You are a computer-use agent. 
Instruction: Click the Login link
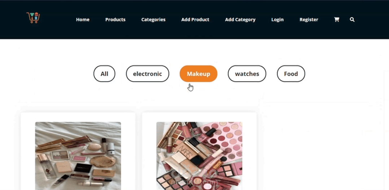[277, 19]
